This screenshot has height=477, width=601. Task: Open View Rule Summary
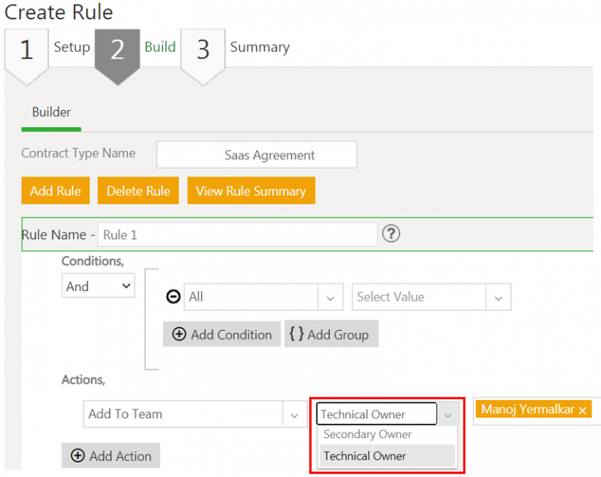pos(251,191)
